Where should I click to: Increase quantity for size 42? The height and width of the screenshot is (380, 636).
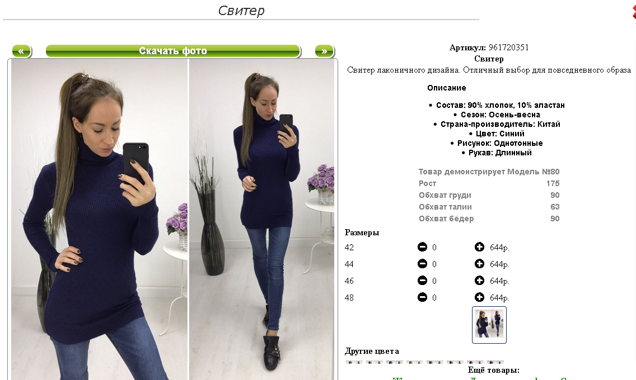(479, 247)
